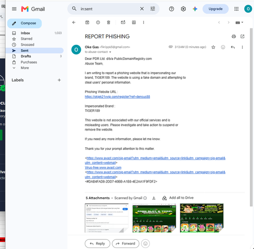This screenshot has height=249, width=254.
Task: Click in the search mail field
Action: click(108, 9)
